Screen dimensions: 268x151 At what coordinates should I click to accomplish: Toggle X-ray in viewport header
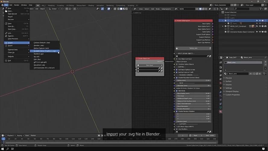(115, 9)
